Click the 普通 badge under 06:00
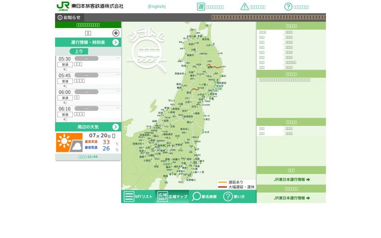 65,98
